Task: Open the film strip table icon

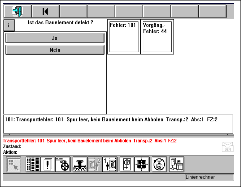Action: [x=33, y=164]
